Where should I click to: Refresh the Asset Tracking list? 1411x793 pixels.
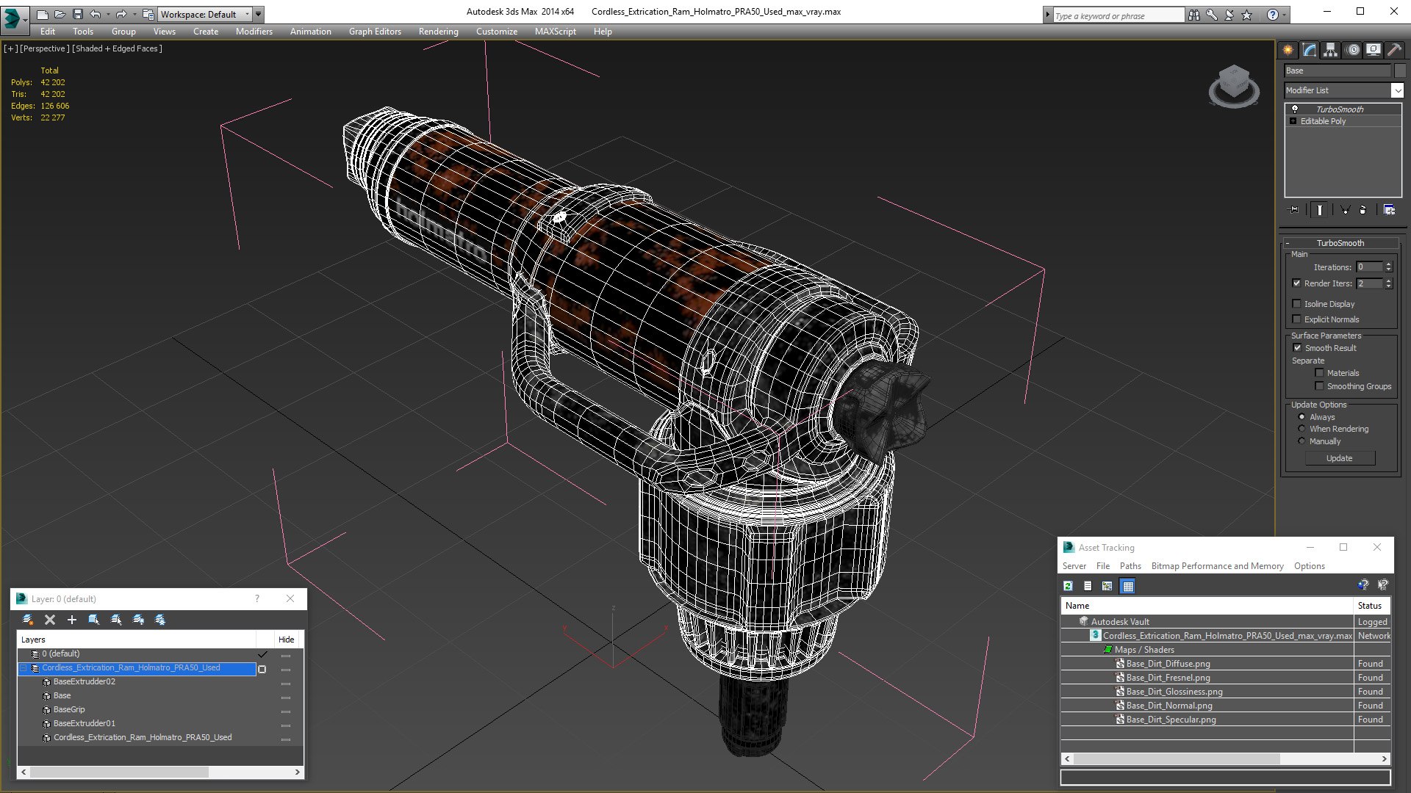click(1068, 586)
